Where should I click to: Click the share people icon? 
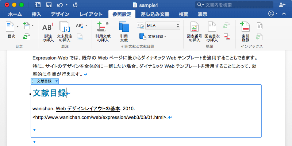click(x=282, y=5)
